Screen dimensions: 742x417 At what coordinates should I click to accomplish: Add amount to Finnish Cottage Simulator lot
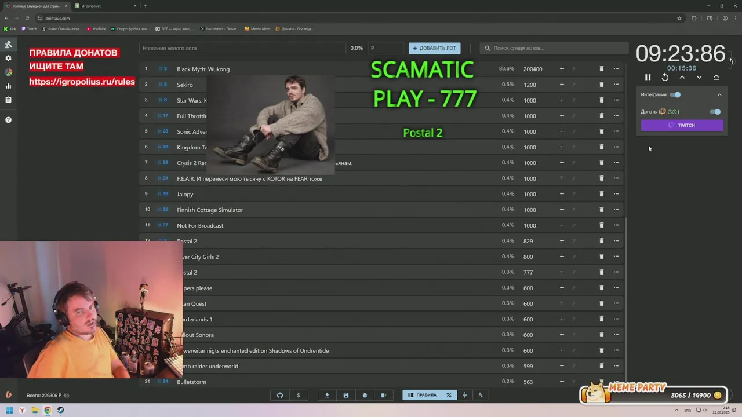pyautogui.click(x=562, y=210)
